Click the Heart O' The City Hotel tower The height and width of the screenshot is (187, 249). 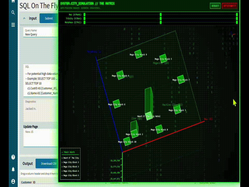(149, 104)
